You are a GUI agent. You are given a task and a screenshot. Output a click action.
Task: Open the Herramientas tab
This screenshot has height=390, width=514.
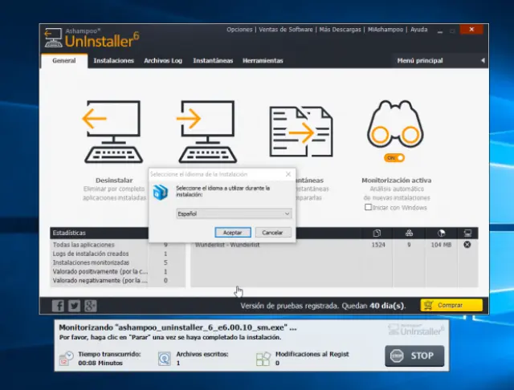coord(263,61)
